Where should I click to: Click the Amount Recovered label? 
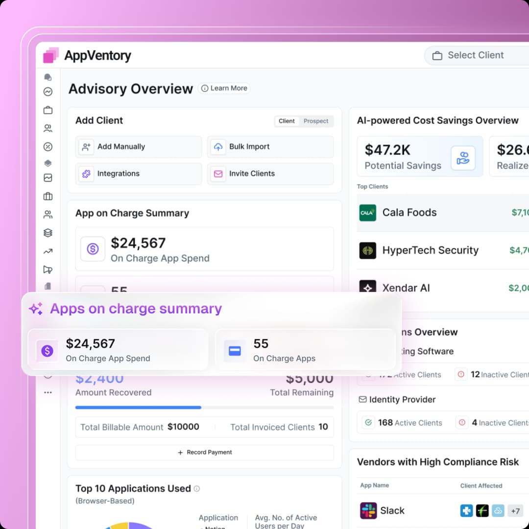pos(113,392)
